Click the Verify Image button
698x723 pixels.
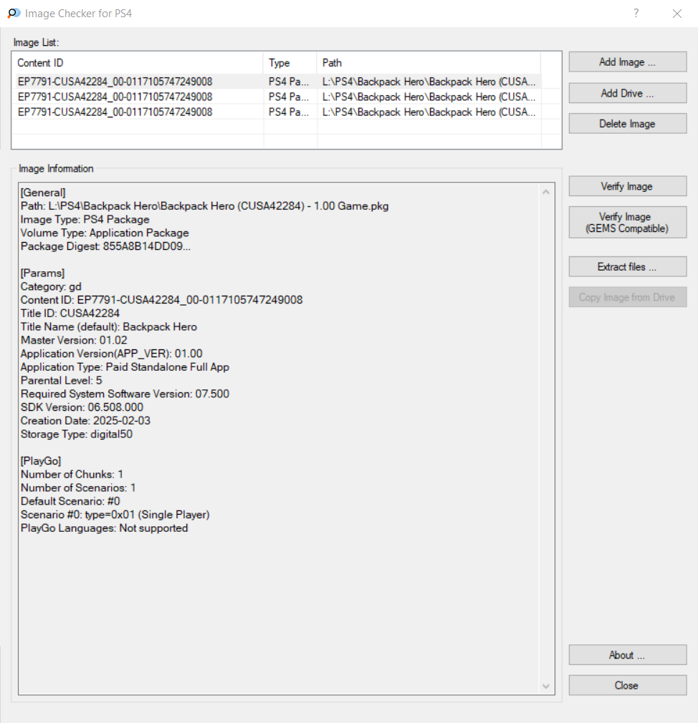(x=627, y=186)
